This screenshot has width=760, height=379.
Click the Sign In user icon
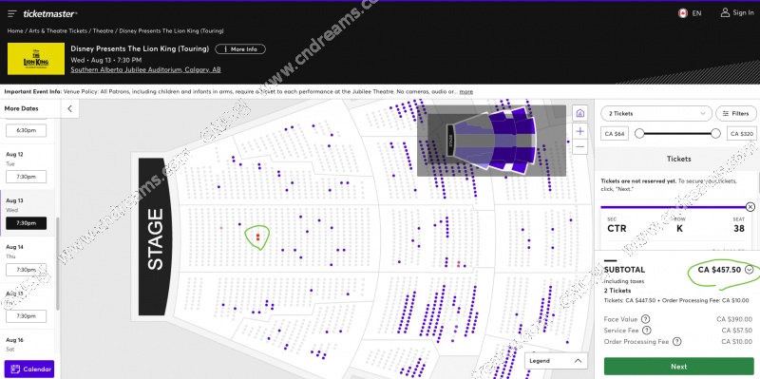point(725,12)
